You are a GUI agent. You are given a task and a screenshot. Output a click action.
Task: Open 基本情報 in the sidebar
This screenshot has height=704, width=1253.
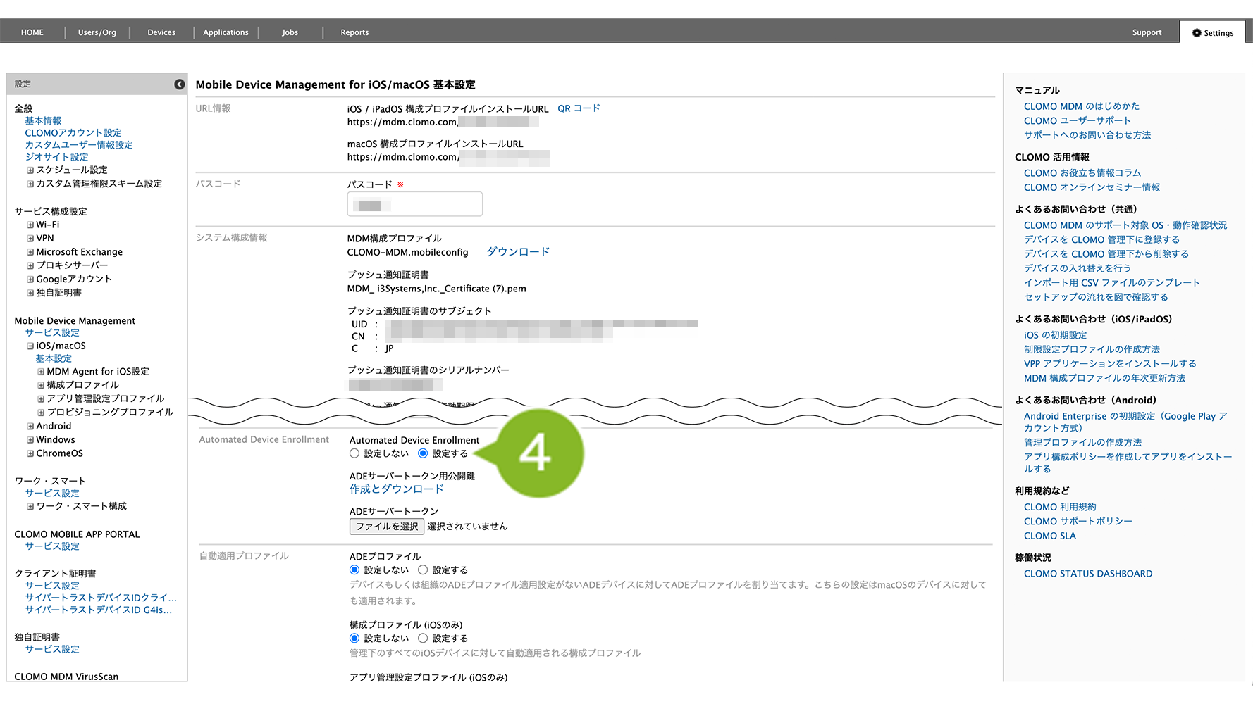(43, 121)
